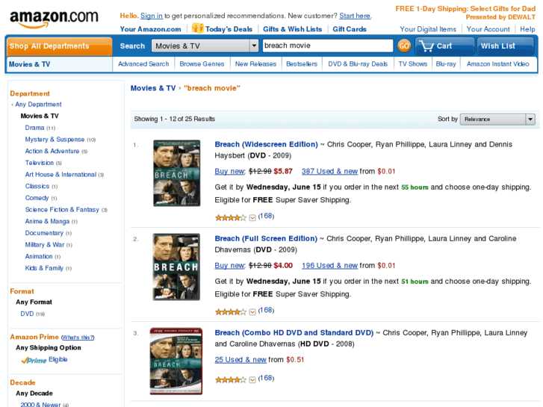Image resolution: width=543 pixels, height=407 pixels.
Task: Filter by Action & Adventure genre
Action: point(52,151)
